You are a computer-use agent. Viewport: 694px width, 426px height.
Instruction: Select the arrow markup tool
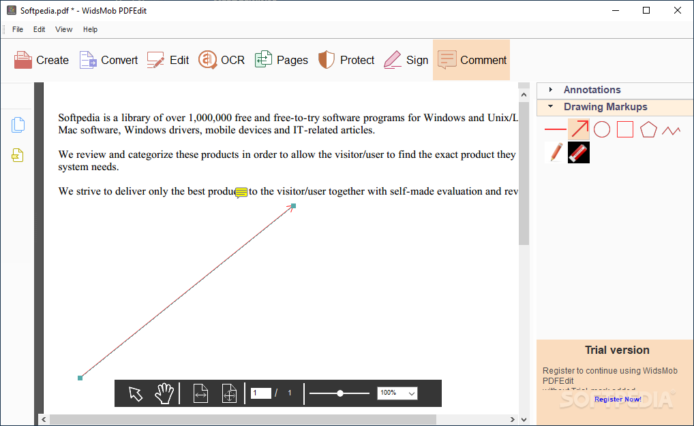(x=579, y=129)
